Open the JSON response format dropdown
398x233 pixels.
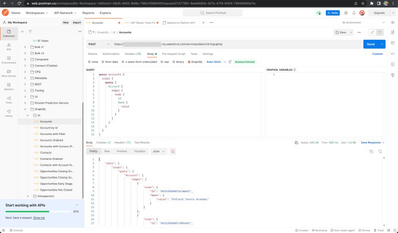pyautogui.click(x=158, y=151)
